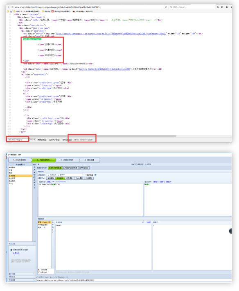Click the delete X icon beside data processing list
This screenshot has width=239, height=291.
53,225
